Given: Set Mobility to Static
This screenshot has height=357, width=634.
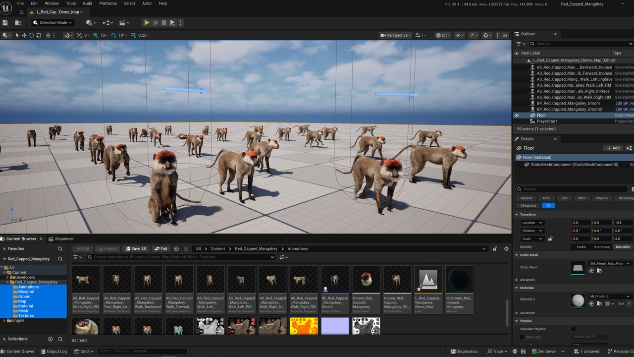Looking at the screenshot, I should (581, 246).
